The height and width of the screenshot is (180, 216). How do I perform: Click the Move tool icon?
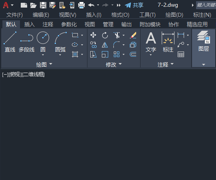click(x=93, y=35)
